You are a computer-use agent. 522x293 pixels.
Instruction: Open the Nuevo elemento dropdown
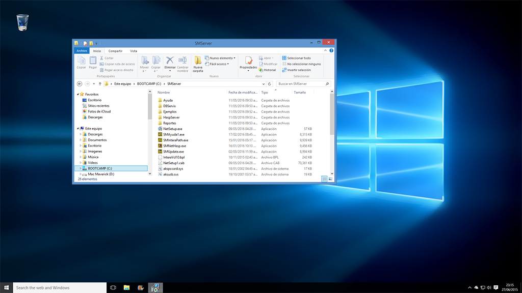point(220,58)
